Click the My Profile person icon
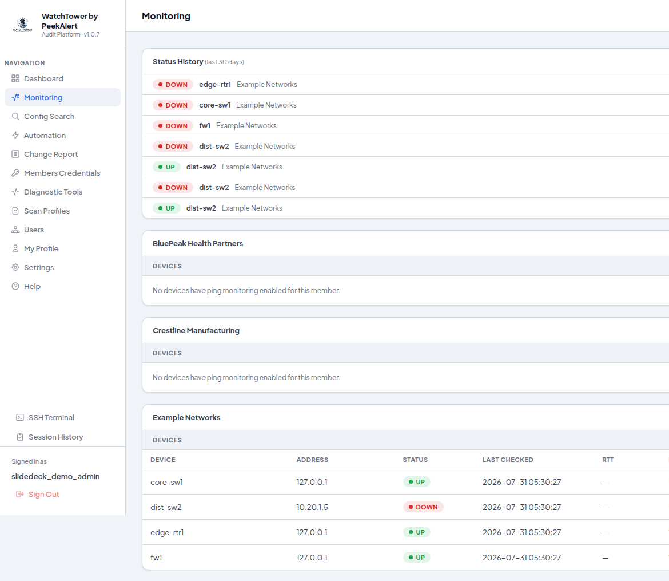The image size is (669, 581). pos(15,248)
